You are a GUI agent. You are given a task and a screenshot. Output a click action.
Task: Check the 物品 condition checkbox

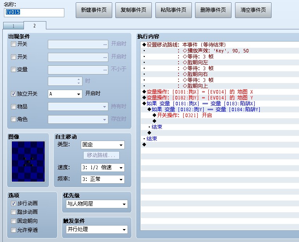(x=13, y=107)
